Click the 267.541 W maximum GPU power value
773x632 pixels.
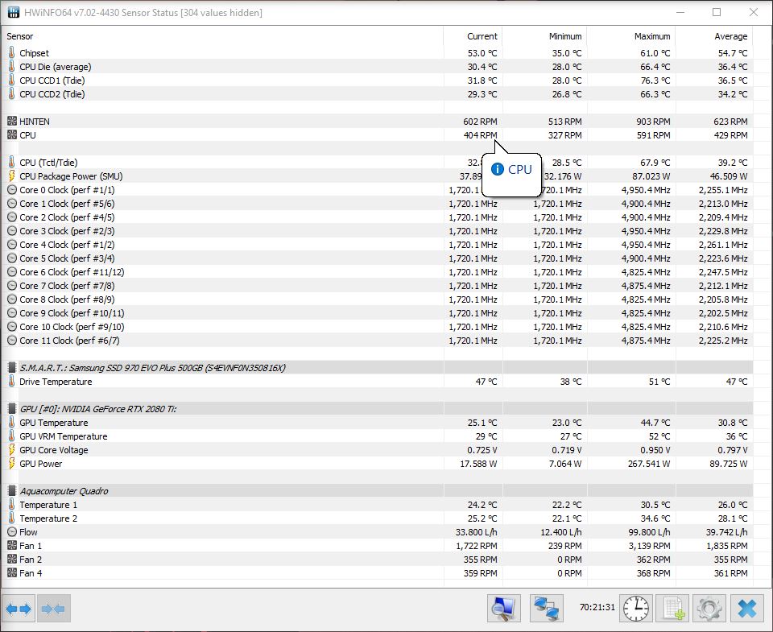pyautogui.click(x=649, y=464)
